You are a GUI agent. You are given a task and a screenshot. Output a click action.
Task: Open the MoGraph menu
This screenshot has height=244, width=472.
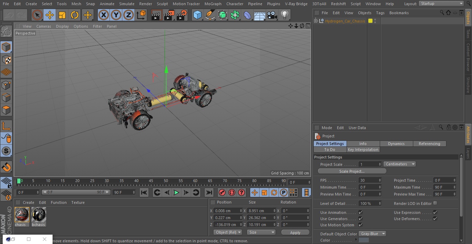point(213,4)
